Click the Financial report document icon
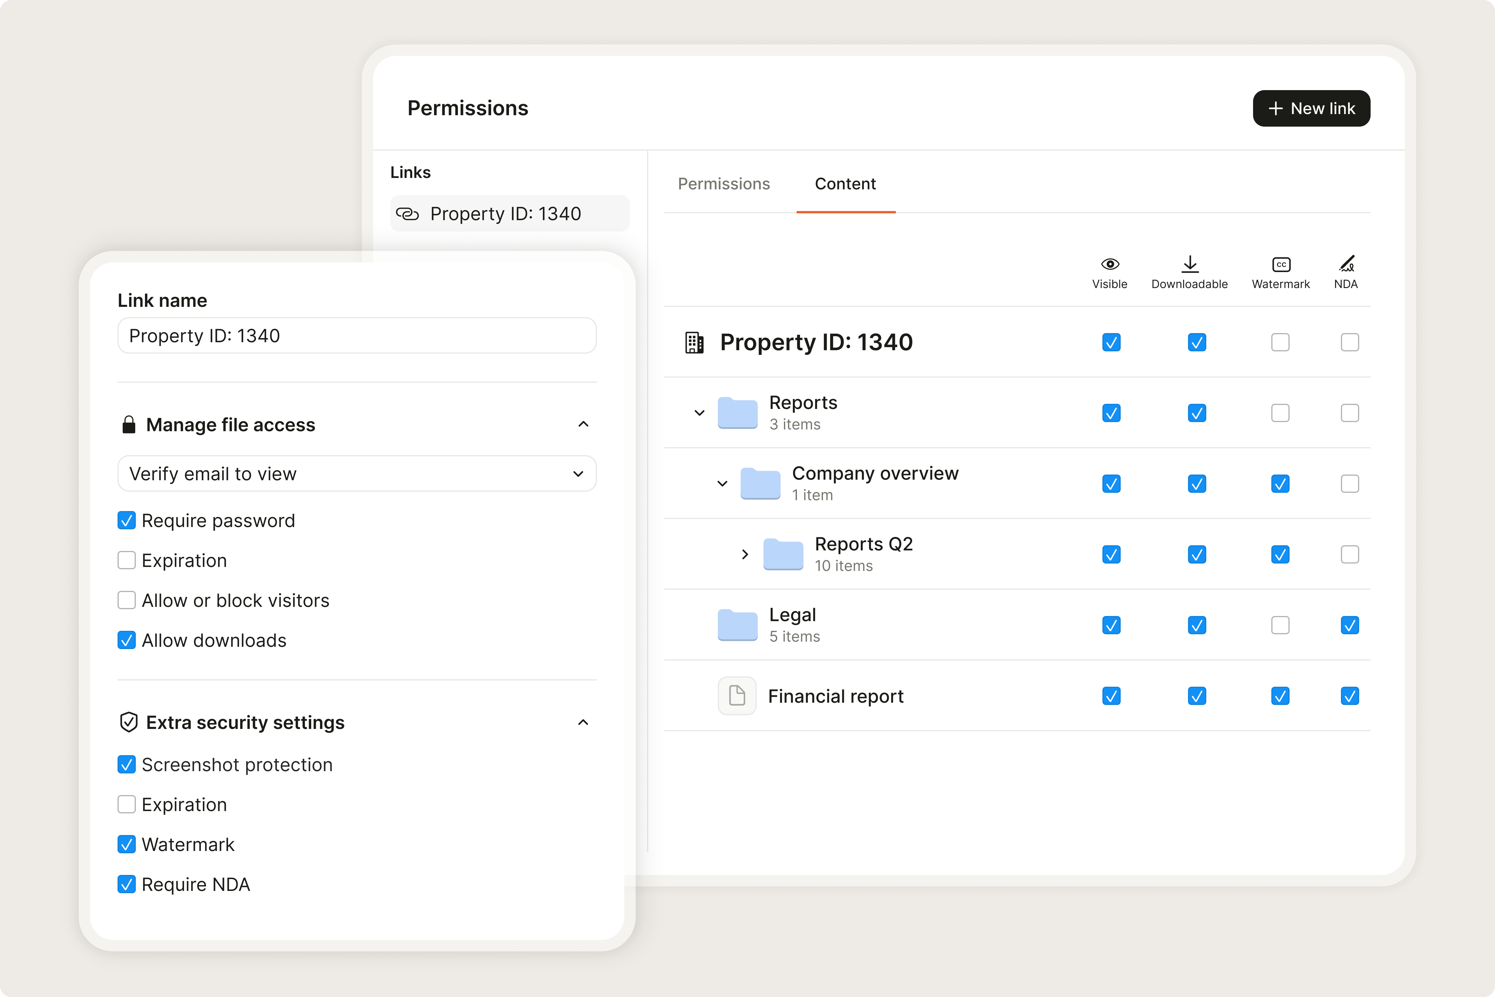 (x=737, y=696)
